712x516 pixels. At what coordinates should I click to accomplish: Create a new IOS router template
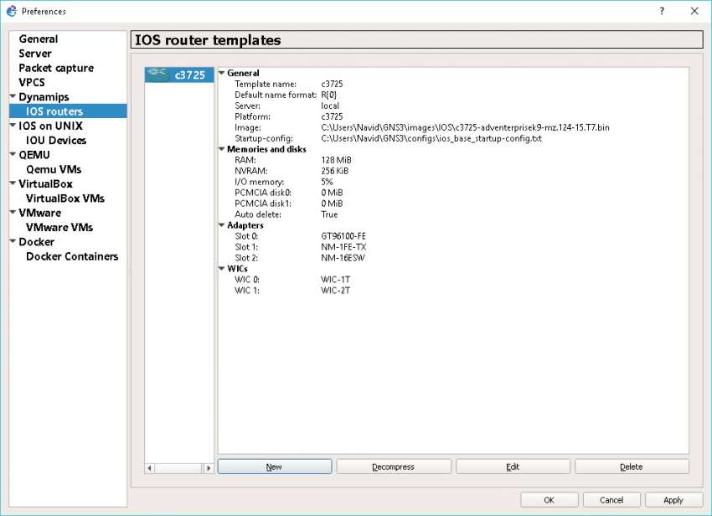point(274,466)
